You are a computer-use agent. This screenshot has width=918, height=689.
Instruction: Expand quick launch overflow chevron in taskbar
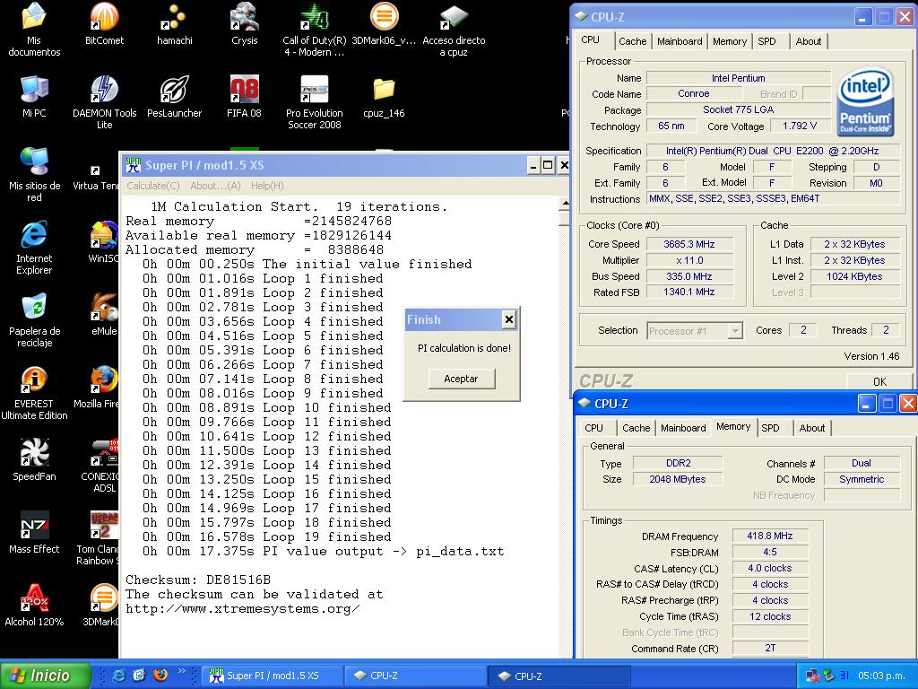[x=181, y=671]
